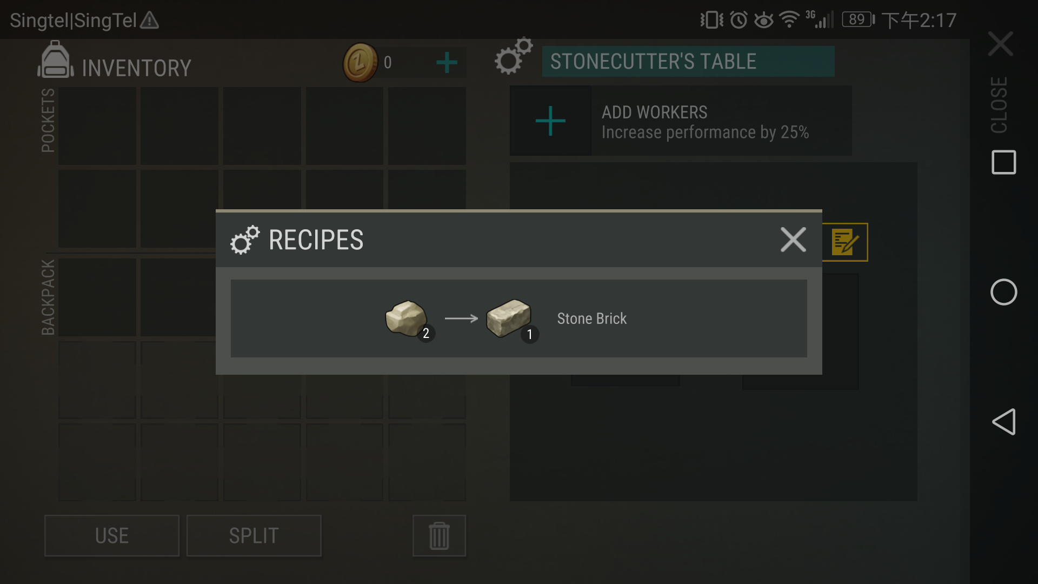Open the yellow recipes notepad icon
Image resolution: width=1038 pixels, height=584 pixels.
coord(845,242)
